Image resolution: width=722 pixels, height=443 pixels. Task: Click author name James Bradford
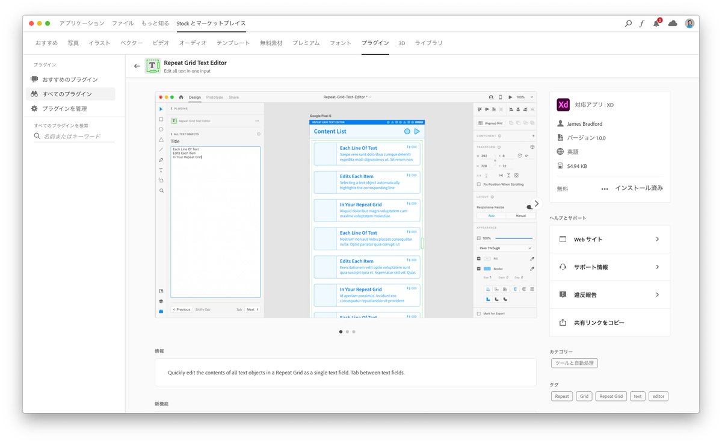[x=584, y=124]
